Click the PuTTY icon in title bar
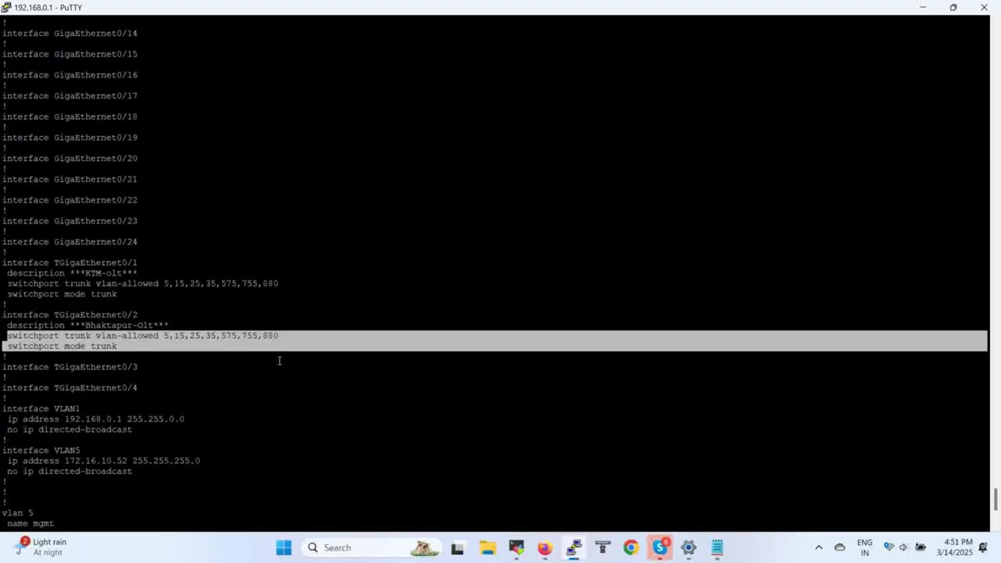This screenshot has height=563, width=1001. click(6, 7)
